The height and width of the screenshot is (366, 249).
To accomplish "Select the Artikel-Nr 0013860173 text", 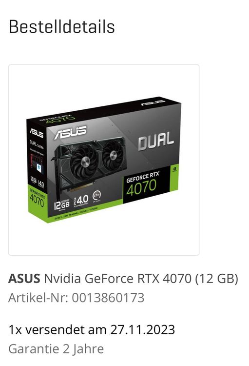I will coord(76,298).
